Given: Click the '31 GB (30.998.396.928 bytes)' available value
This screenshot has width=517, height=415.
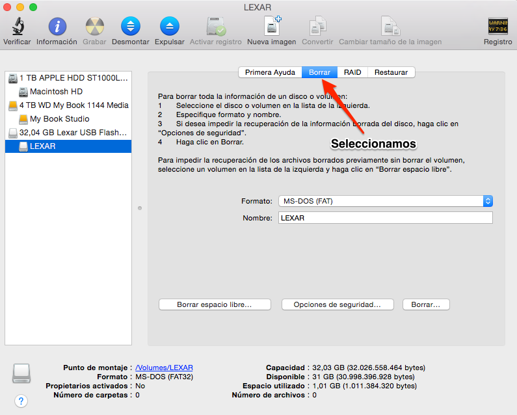Looking at the screenshot, I should [x=364, y=377].
